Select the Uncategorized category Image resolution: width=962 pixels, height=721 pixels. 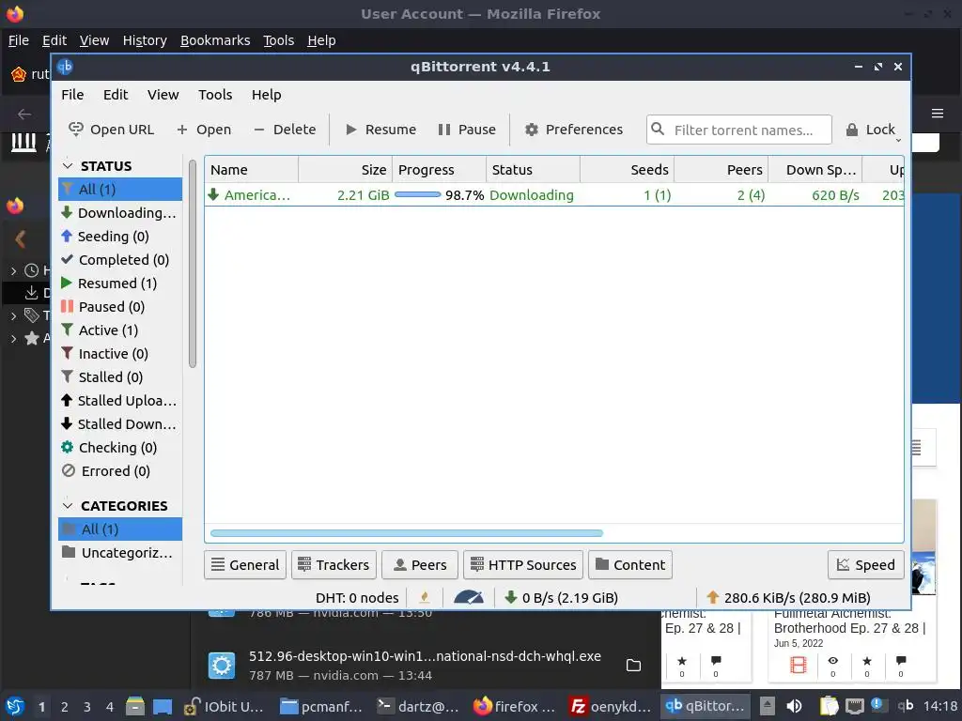click(x=120, y=552)
